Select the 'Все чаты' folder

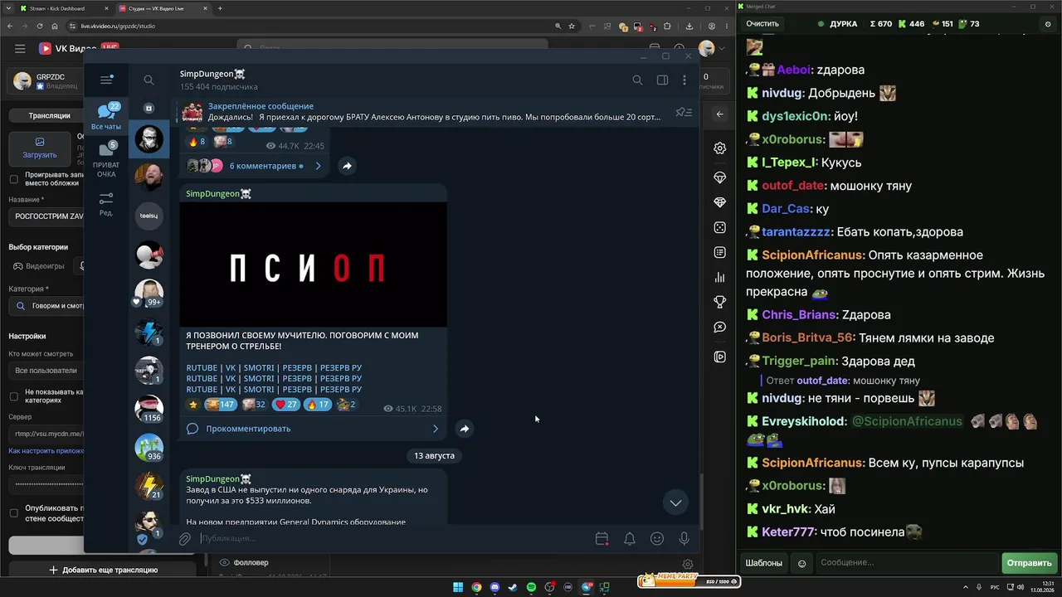(106, 116)
